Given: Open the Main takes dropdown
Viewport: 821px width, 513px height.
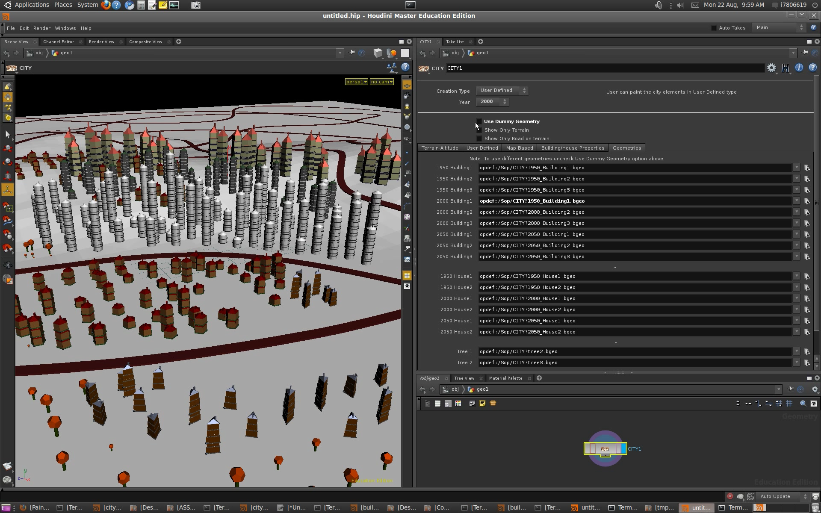Looking at the screenshot, I should point(779,27).
